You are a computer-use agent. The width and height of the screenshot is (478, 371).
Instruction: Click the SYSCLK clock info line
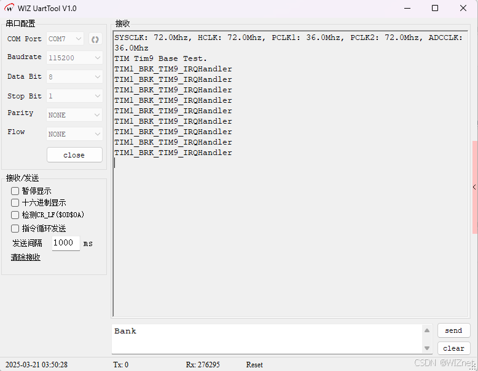click(x=289, y=38)
